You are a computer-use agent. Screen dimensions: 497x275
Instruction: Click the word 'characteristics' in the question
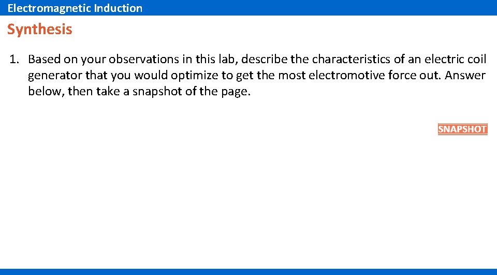[x=351, y=60]
